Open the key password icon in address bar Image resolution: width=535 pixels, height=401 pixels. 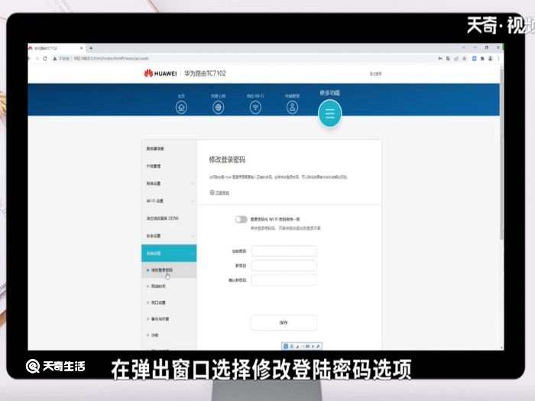(440, 59)
